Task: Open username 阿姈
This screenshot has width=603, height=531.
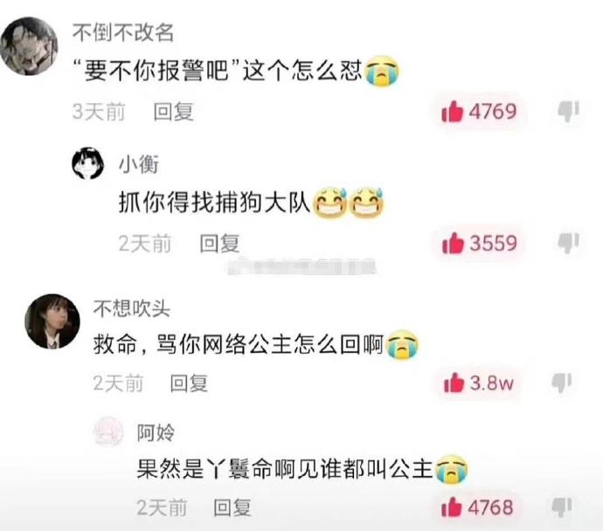Action: coord(156,432)
